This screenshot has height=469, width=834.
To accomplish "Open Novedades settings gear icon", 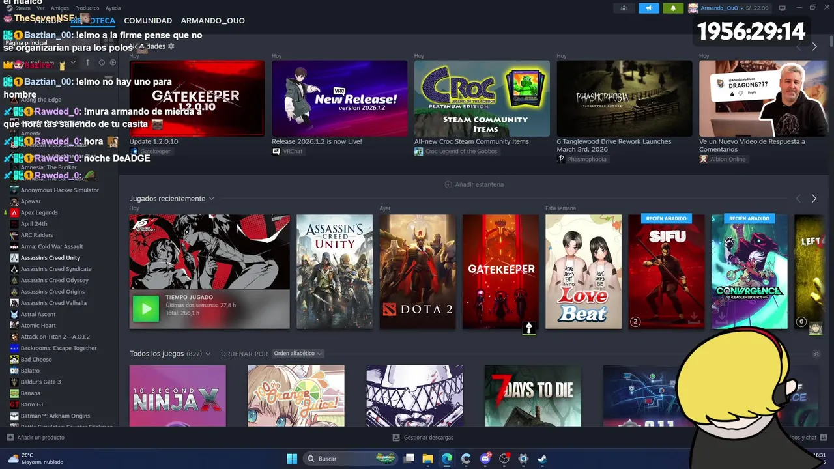I will [171, 46].
